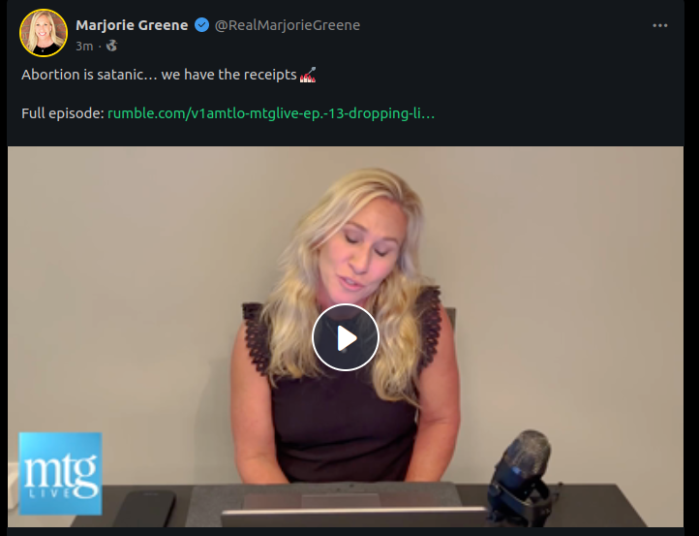Screen dimensions: 699x536
Task: Select the phrase 'we have the receipts'
Action: click(x=228, y=75)
